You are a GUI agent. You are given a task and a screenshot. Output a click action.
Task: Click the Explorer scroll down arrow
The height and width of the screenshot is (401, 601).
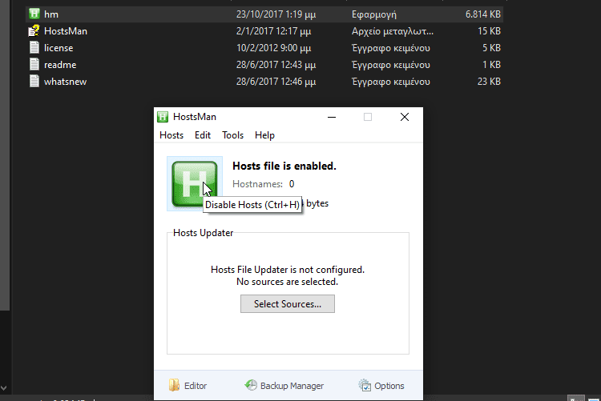[x=4, y=388]
